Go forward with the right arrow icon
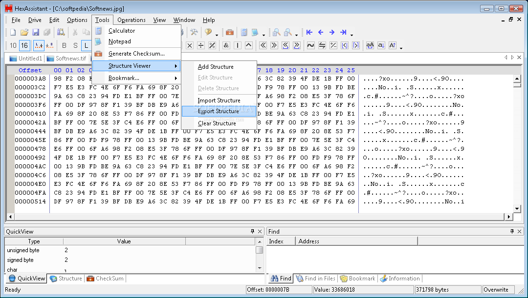 pos(331,32)
